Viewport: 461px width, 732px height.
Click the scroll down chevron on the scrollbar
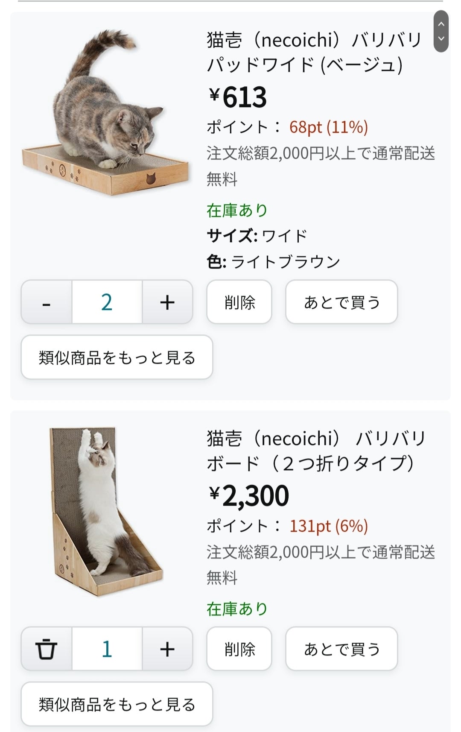pyautogui.click(x=441, y=39)
